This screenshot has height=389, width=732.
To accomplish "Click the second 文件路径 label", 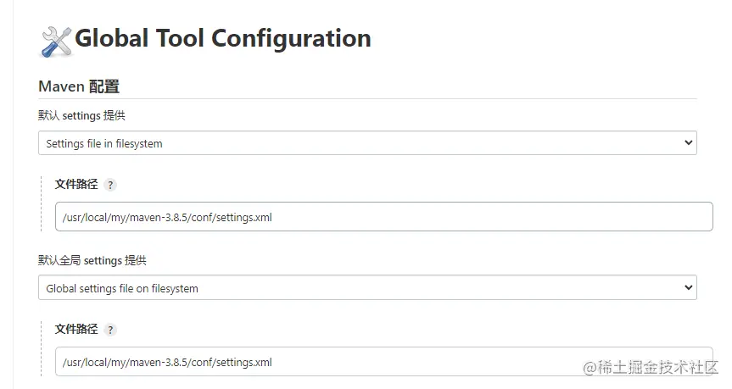I will [76, 329].
